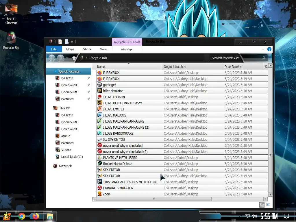Click the Back navigation button
This screenshot has height=222, width=296.
52,58
